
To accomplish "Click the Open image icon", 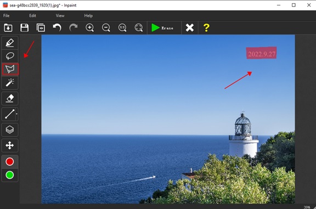I will [x=8, y=27].
